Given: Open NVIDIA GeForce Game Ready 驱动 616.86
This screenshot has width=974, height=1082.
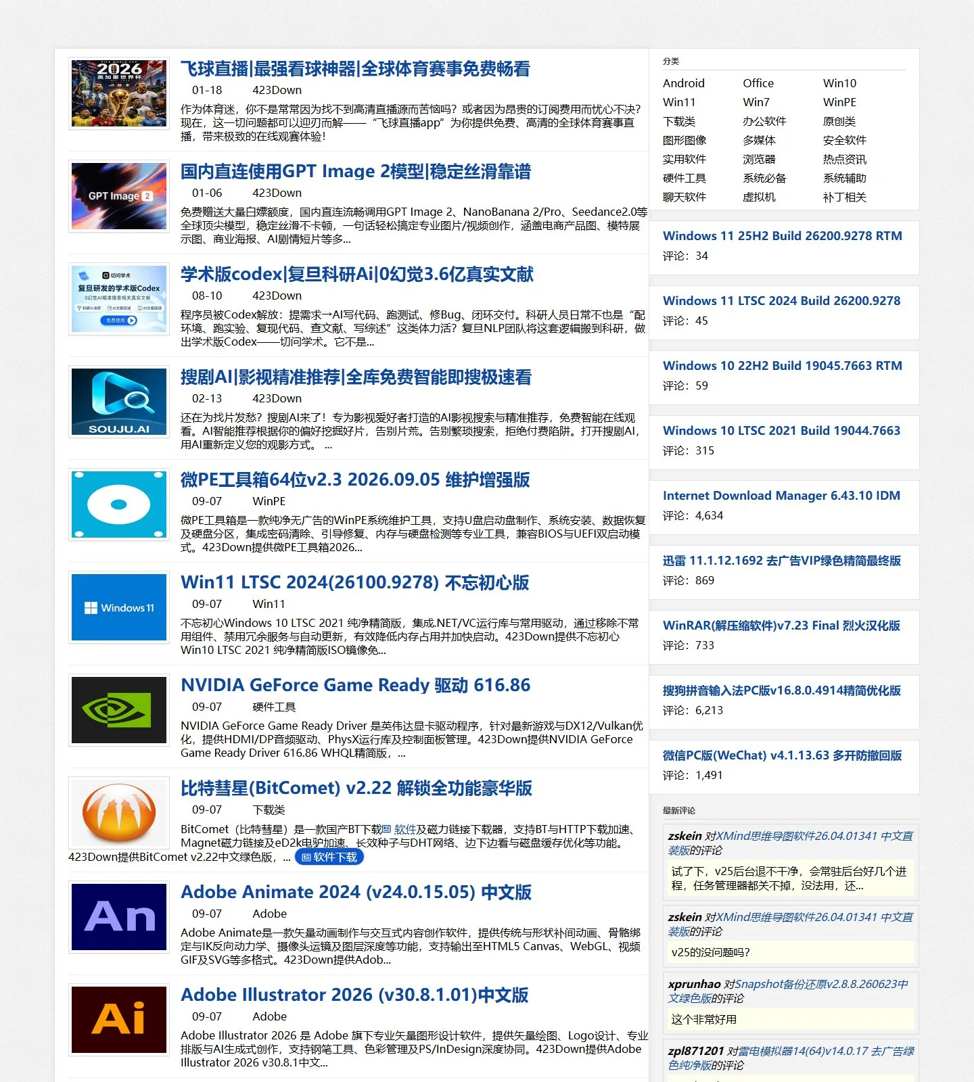Looking at the screenshot, I should (356, 686).
